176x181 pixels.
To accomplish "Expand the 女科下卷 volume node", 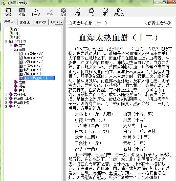I will pos(6,94).
